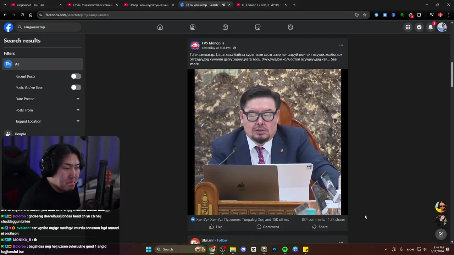Mute the Facebook tab audio icon
This screenshot has width=454, height=255.
point(223,5)
